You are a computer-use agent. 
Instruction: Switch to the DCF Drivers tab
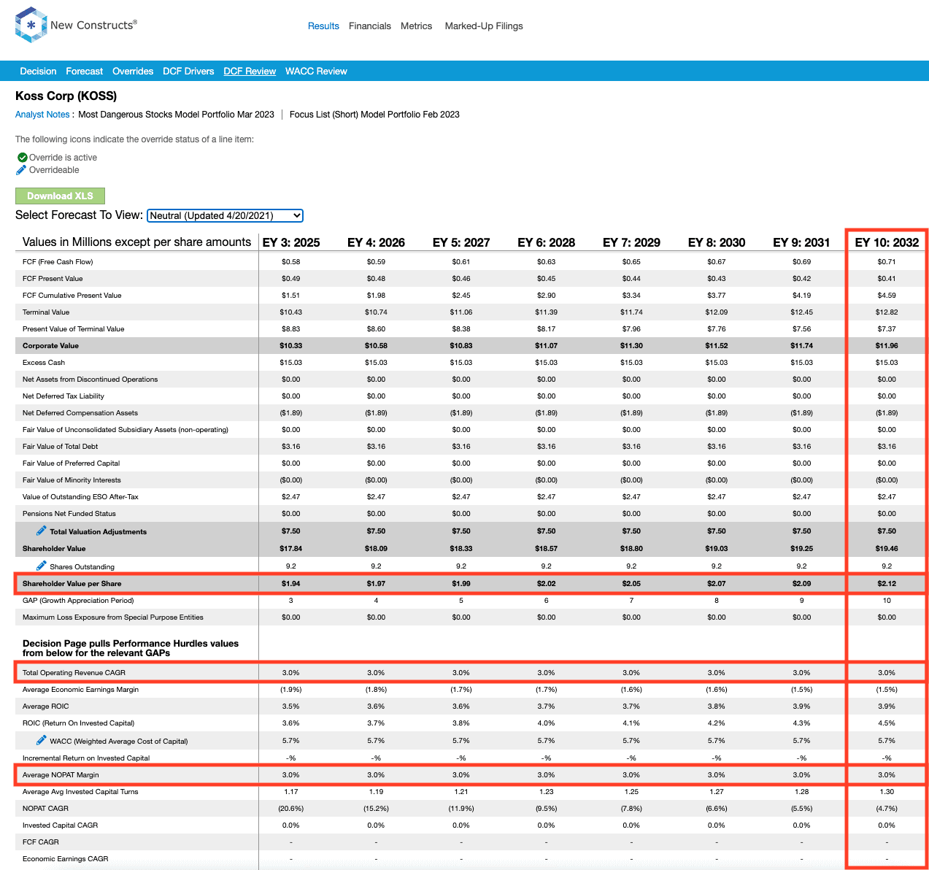click(x=188, y=71)
